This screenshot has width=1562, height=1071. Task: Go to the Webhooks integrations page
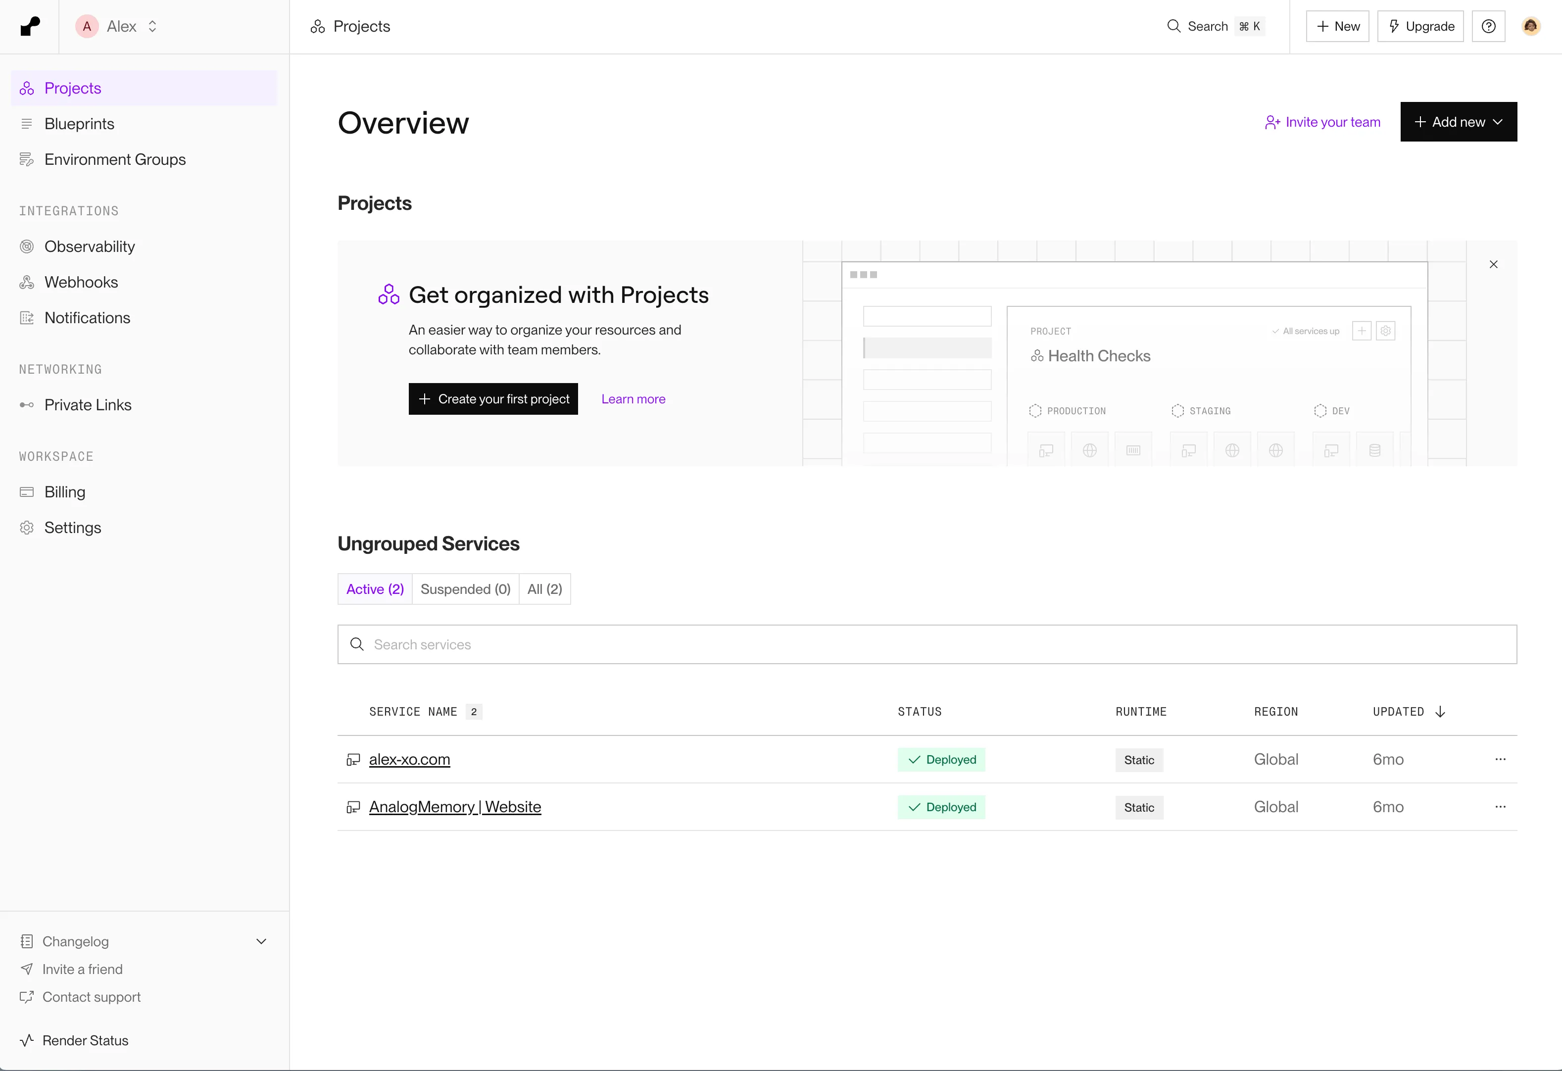pos(81,282)
